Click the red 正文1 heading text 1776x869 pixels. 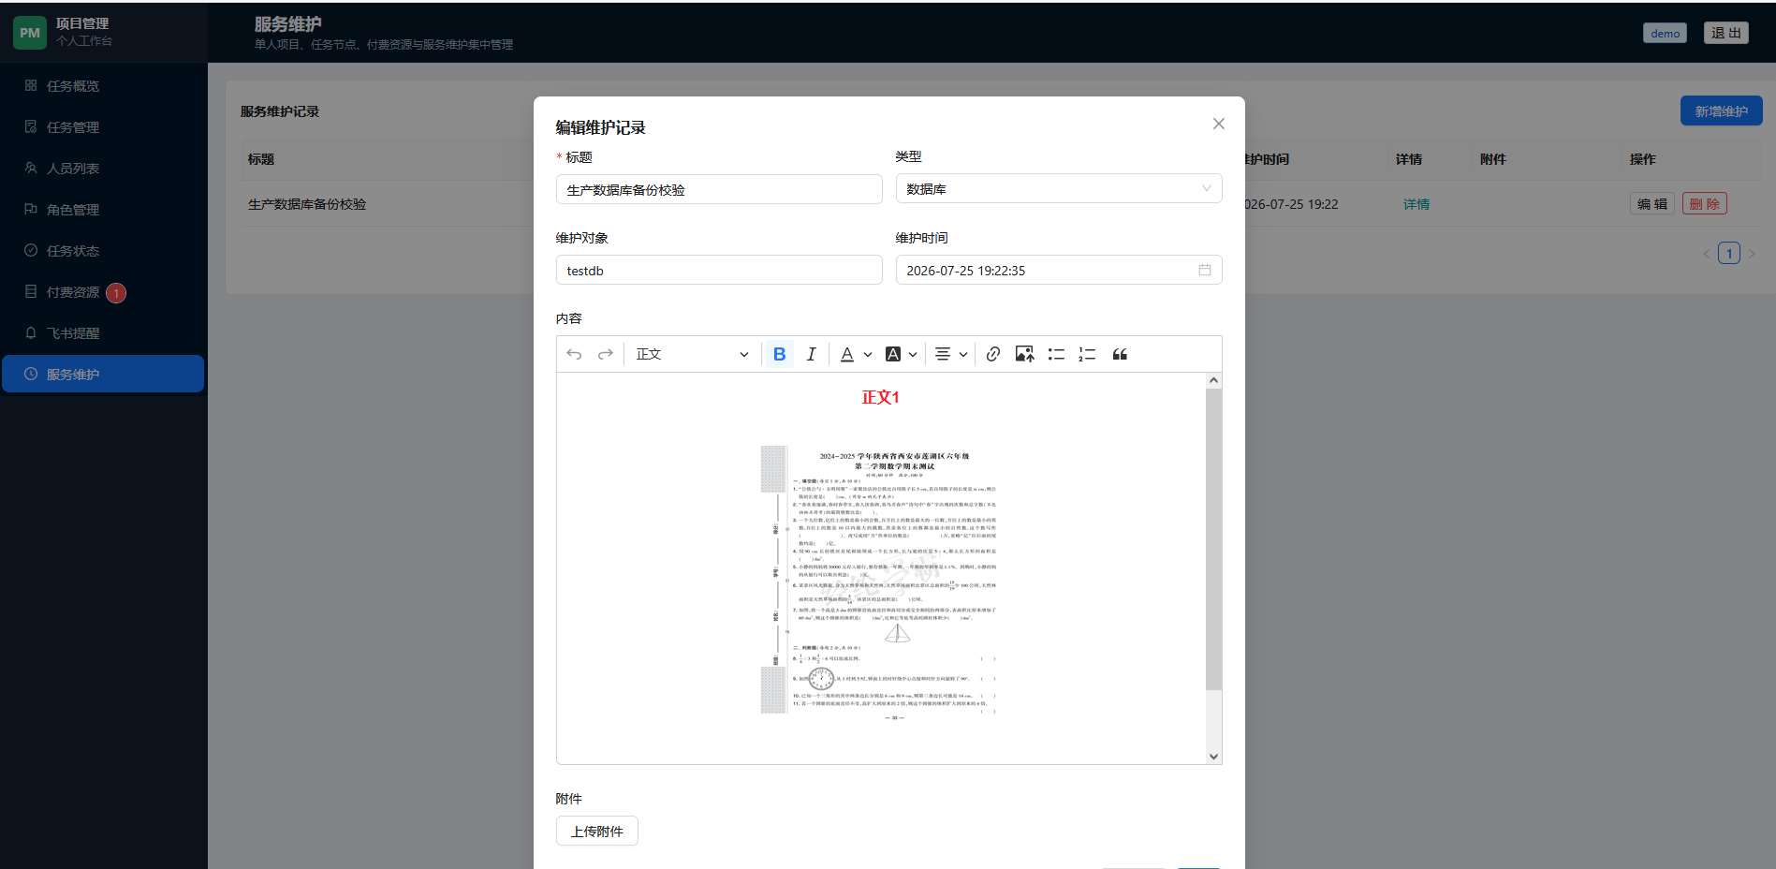coord(880,397)
